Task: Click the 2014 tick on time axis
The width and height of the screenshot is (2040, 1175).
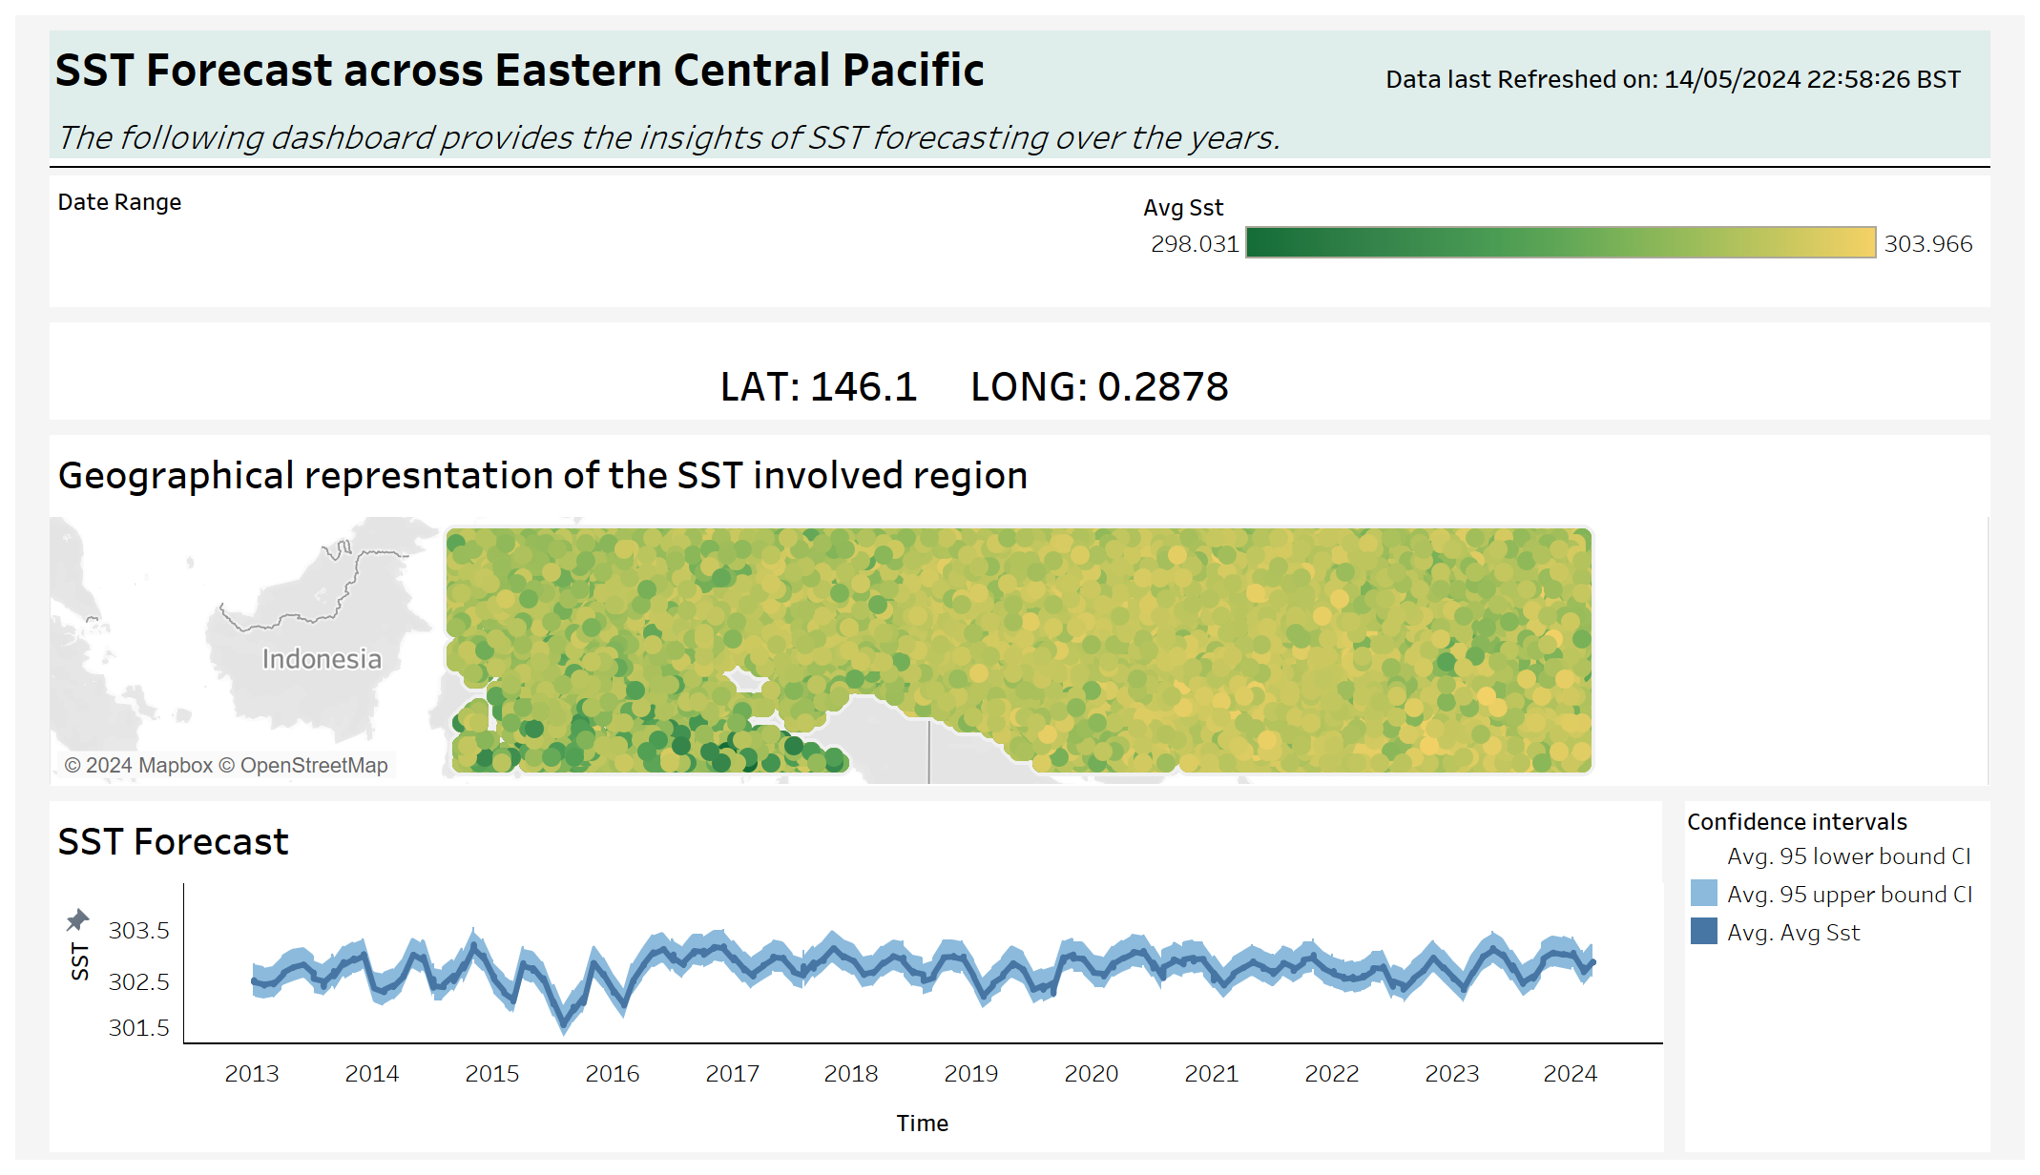Action: click(372, 1074)
